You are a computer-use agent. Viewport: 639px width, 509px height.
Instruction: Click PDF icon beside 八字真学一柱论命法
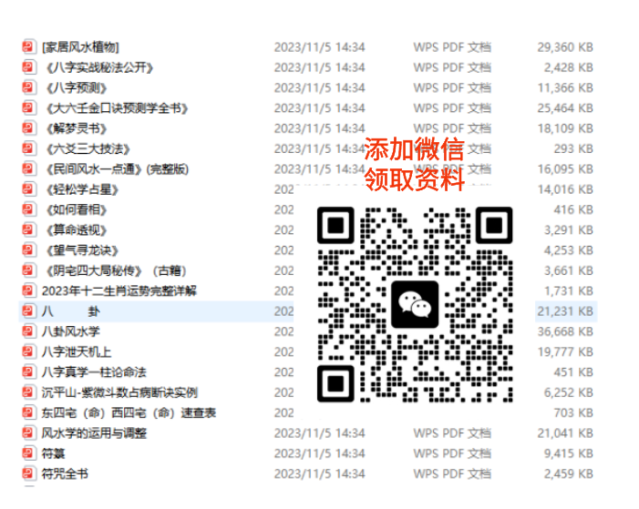coord(28,372)
